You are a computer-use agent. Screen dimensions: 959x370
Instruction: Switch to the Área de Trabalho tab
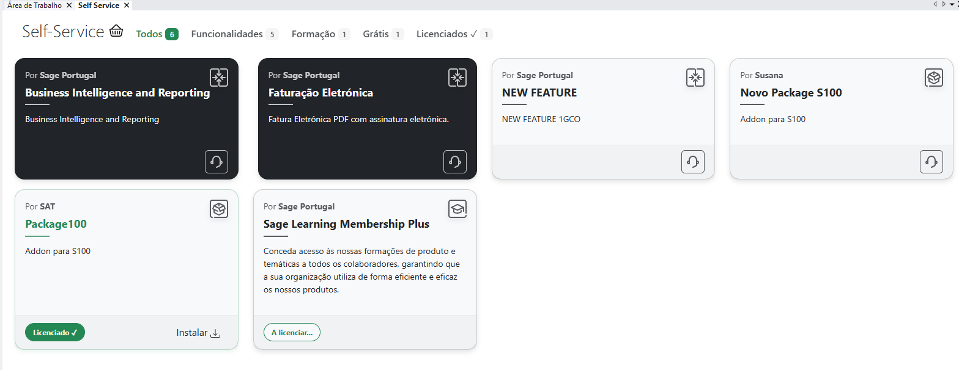pyautogui.click(x=35, y=5)
